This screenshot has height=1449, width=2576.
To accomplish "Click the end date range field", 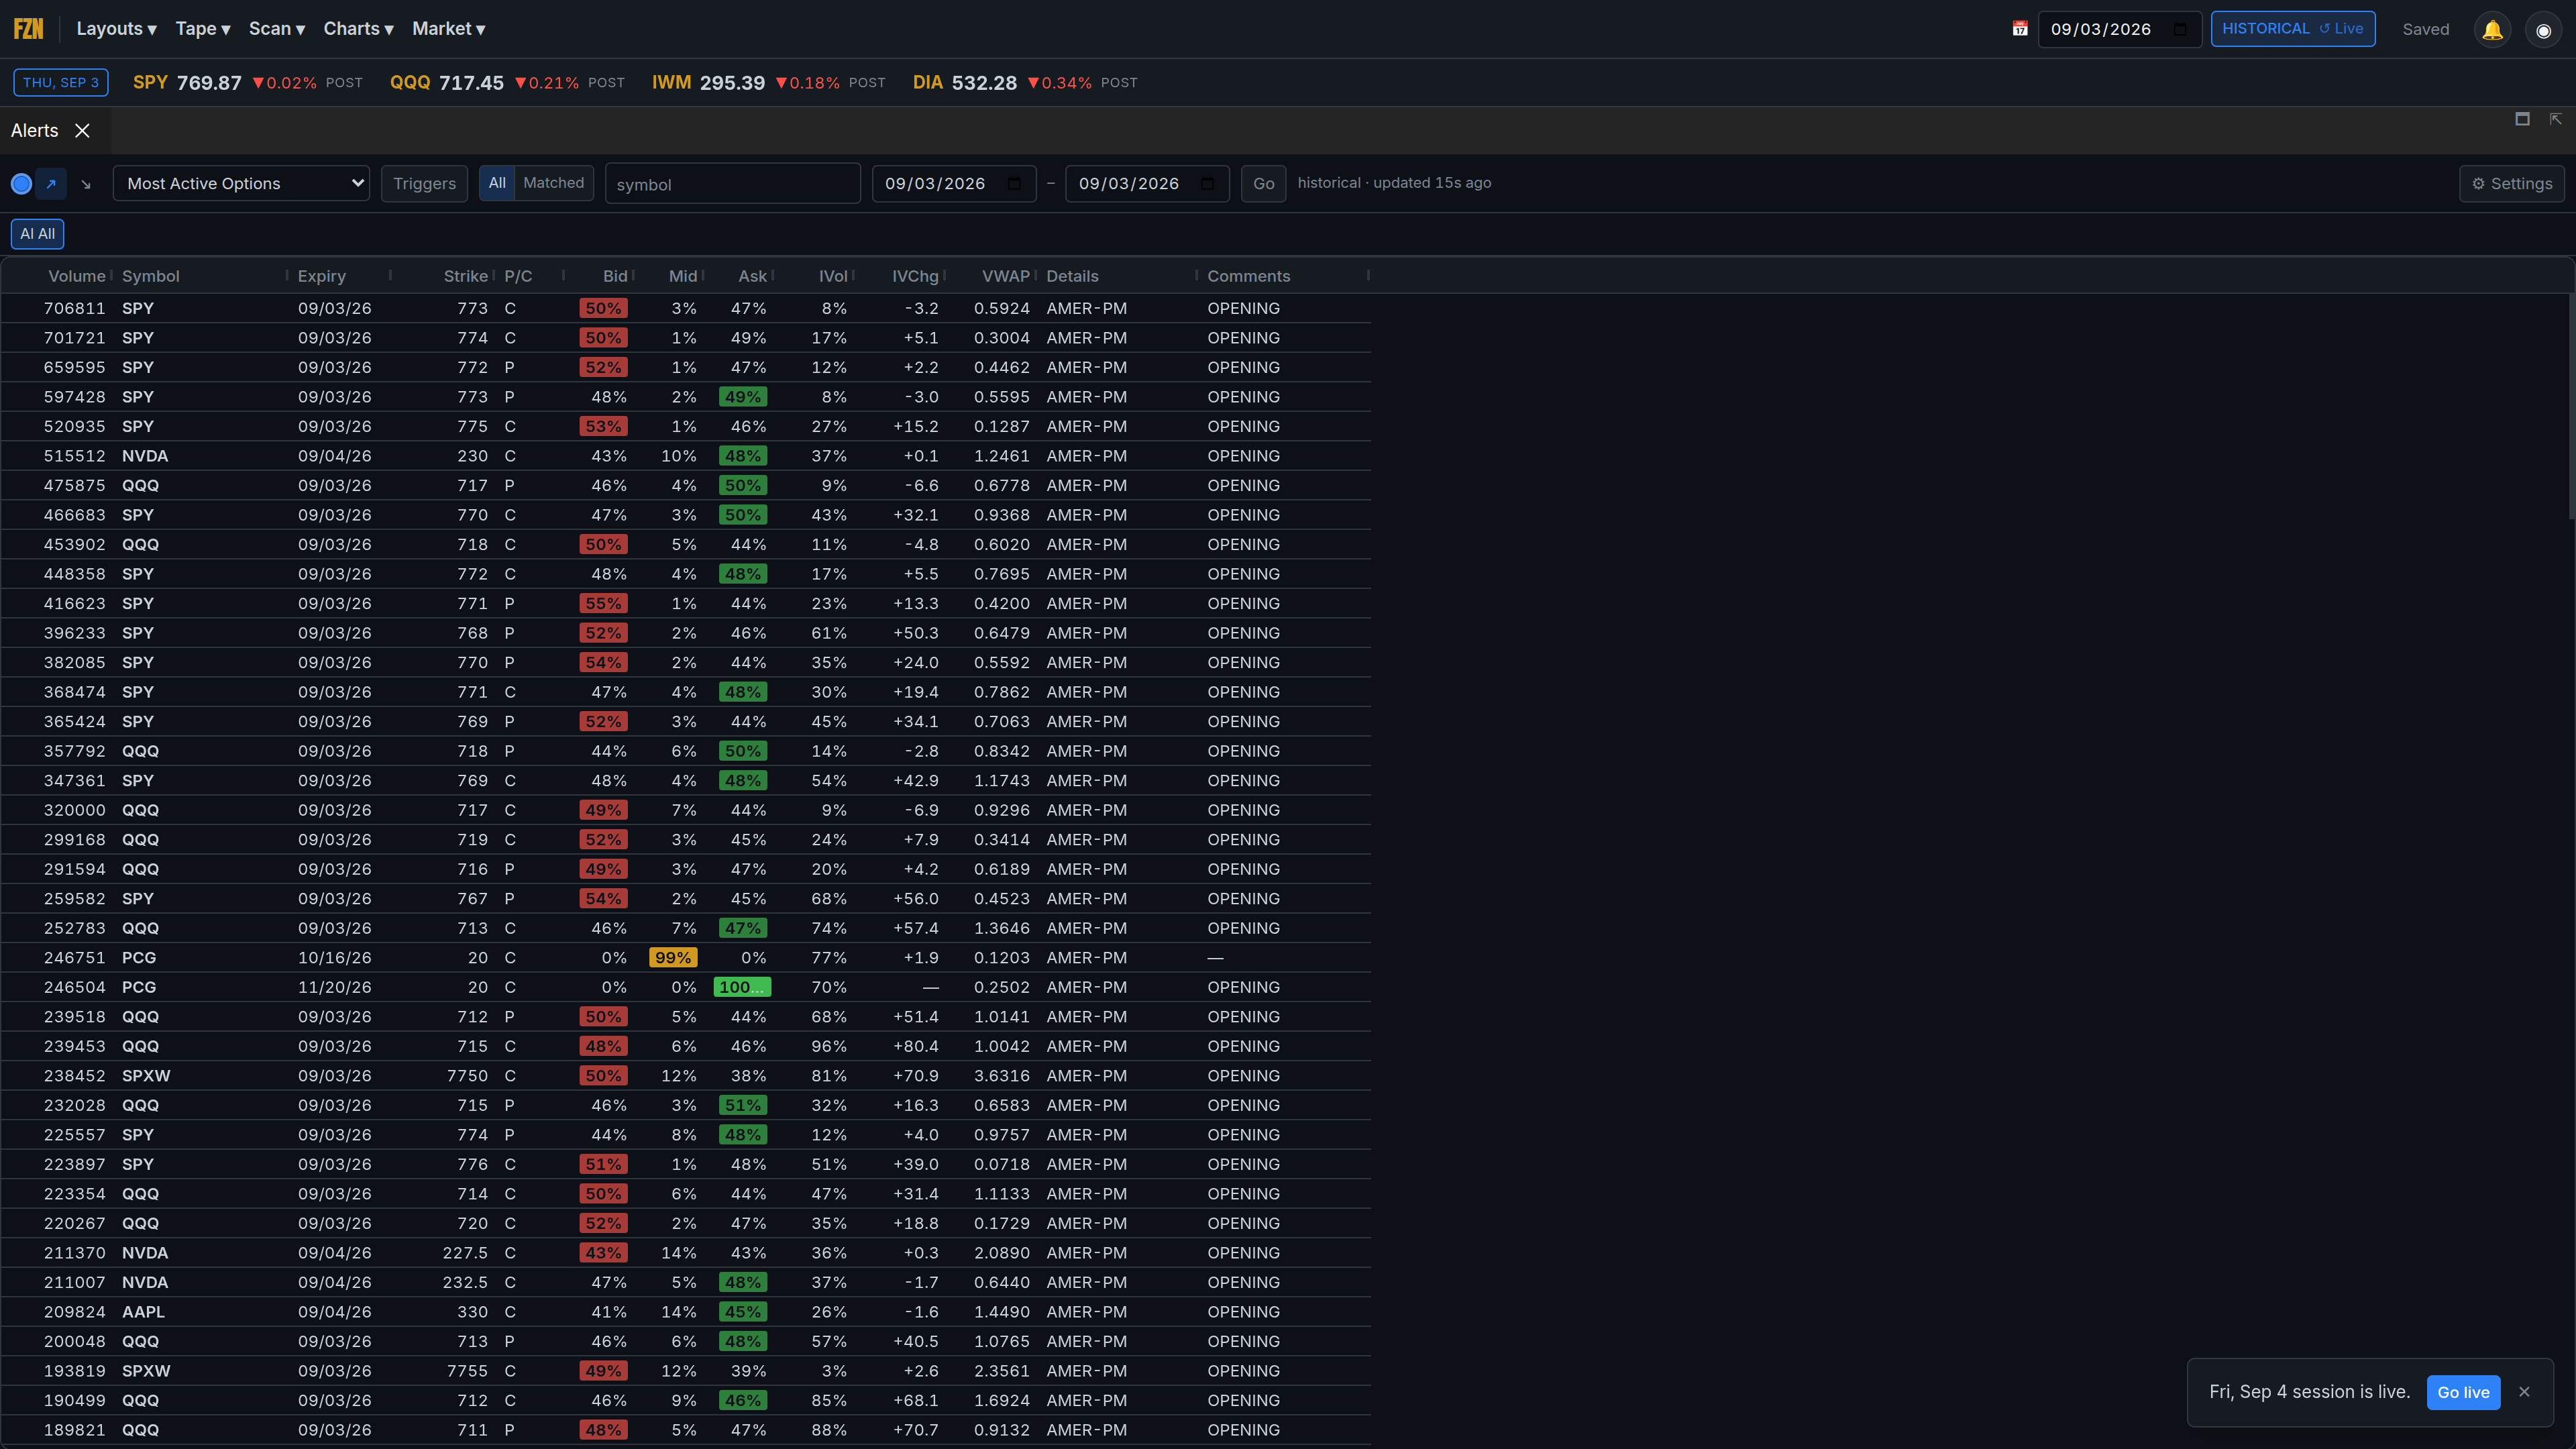I will point(1148,184).
